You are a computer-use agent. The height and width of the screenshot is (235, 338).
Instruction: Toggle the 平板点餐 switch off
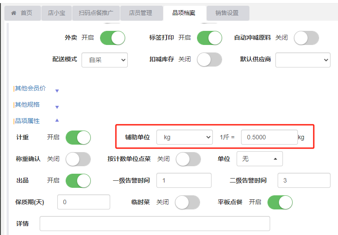tap(279, 202)
